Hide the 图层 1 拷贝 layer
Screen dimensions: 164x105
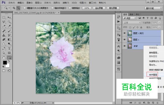click(x=124, y=33)
